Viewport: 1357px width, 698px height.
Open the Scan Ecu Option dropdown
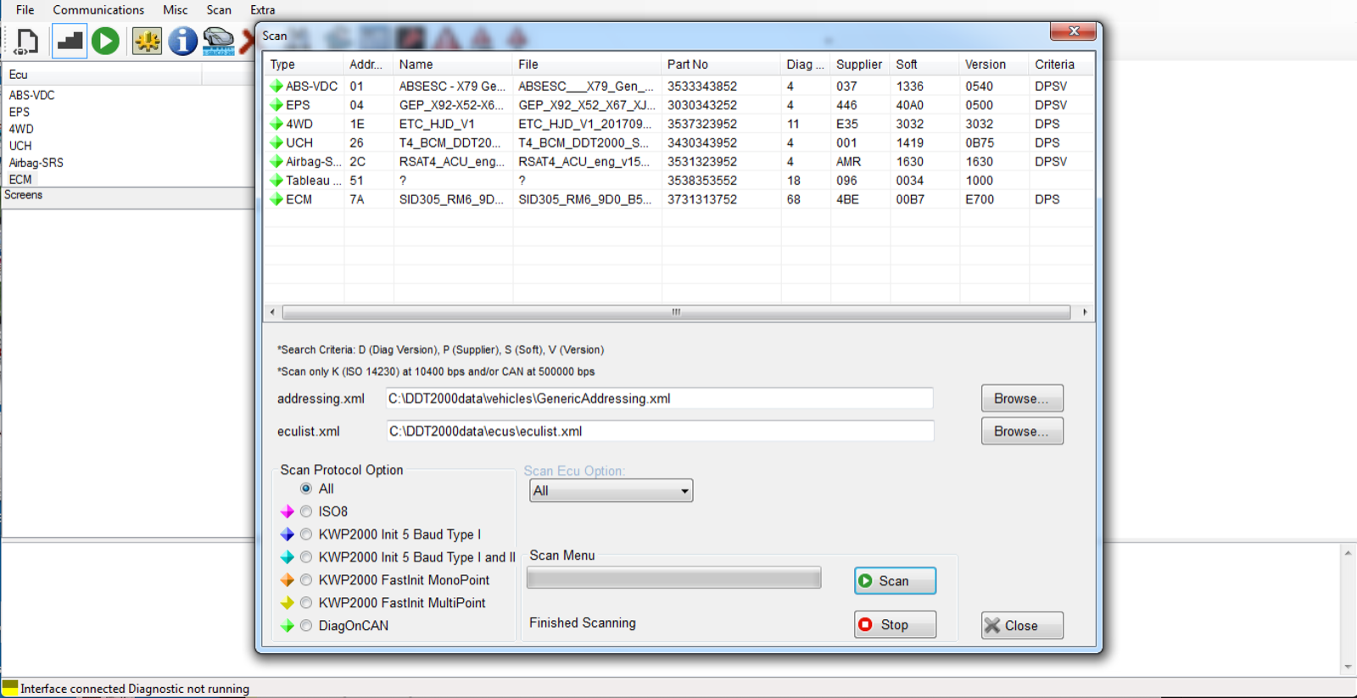(611, 490)
